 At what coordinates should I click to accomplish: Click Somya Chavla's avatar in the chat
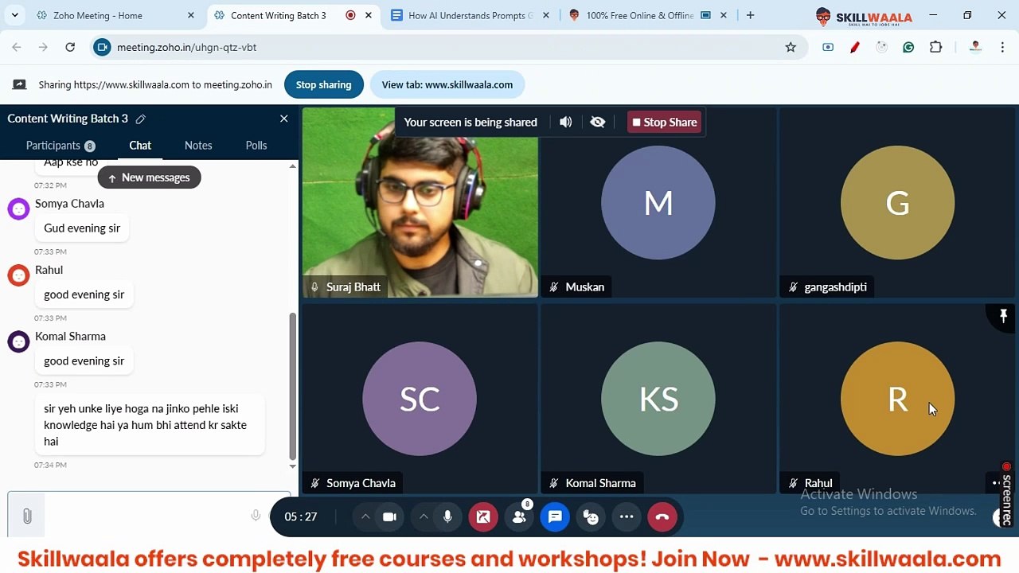(18, 209)
